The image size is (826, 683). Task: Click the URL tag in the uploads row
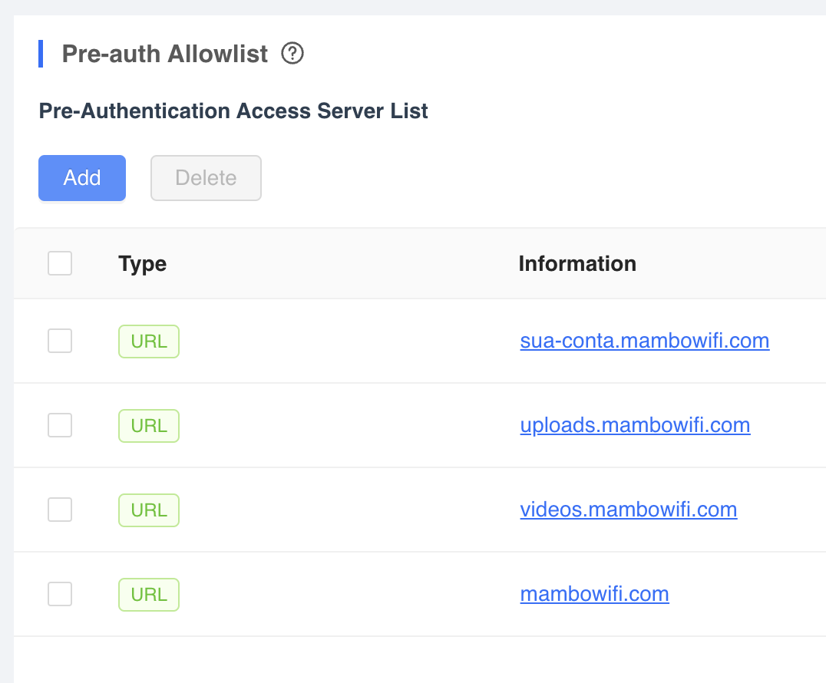(x=149, y=425)
